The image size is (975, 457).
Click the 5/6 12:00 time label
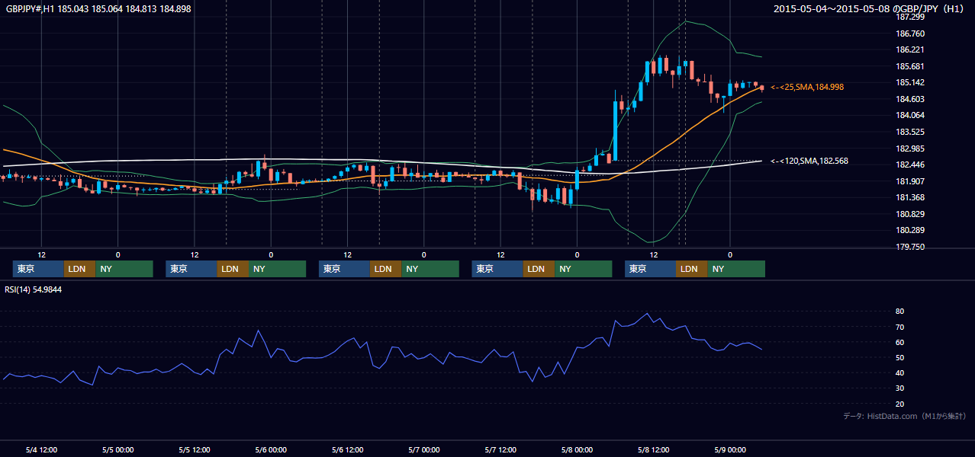click(347, 450)
